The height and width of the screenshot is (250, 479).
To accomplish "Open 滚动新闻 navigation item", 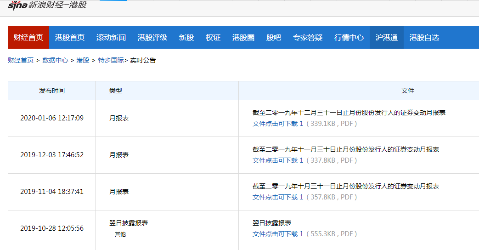I will point(111,37).
